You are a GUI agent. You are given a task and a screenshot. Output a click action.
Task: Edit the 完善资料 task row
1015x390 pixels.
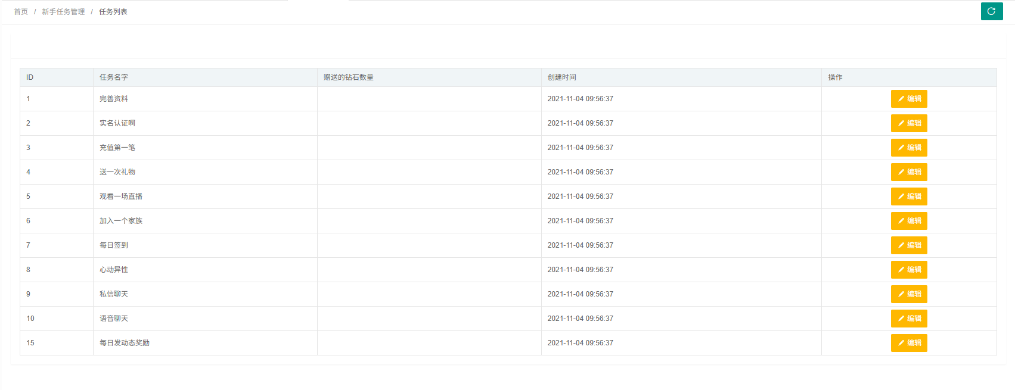[x=909, y=99]
